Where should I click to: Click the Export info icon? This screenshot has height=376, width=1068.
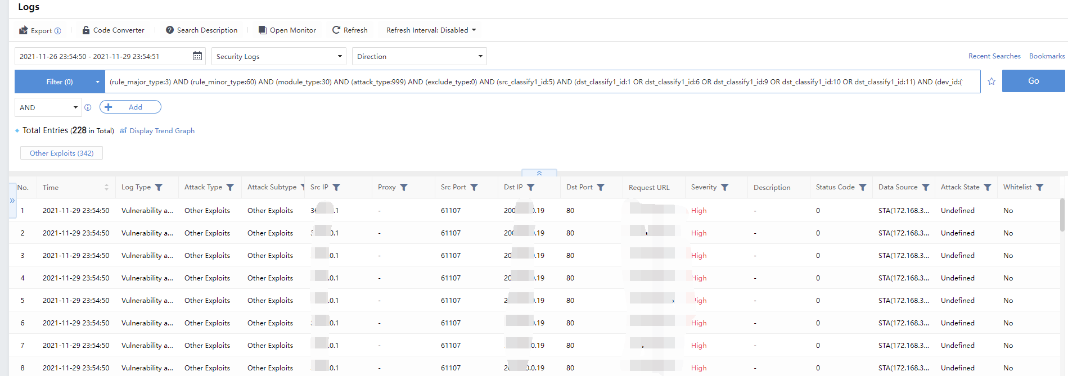pos(57,31)
